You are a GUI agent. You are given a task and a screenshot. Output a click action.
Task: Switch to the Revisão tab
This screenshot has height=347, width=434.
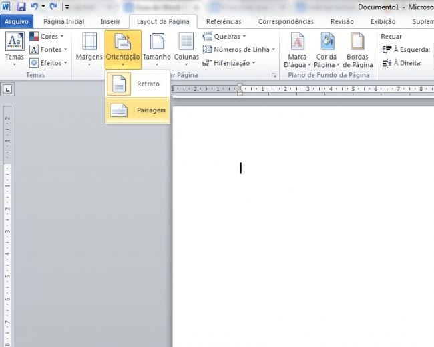click(x=342, y=21)
